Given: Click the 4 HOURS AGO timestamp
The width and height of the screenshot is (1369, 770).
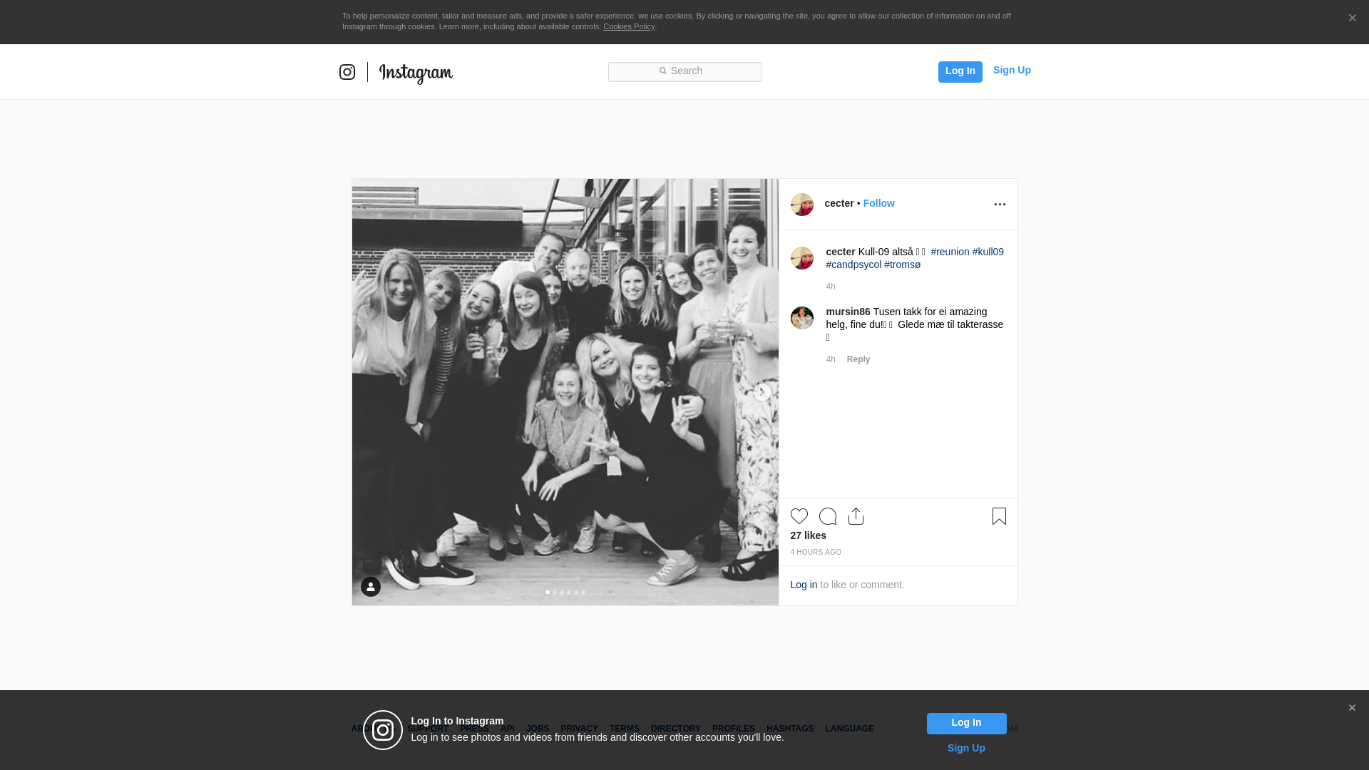Looking at the screenshot, I should [x=816, y=553].
